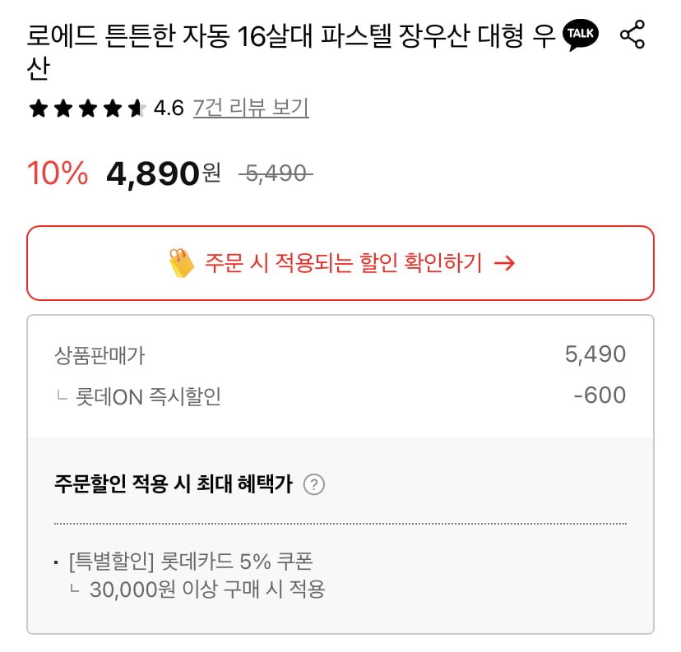Click the 5,490 value in 상품판매가 row
The width and height of the screenshot is (681, 652).
[x=595, y=354]
